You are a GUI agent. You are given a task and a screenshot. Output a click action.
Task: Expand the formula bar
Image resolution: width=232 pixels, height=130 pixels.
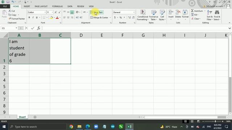[x=229, y=28]
